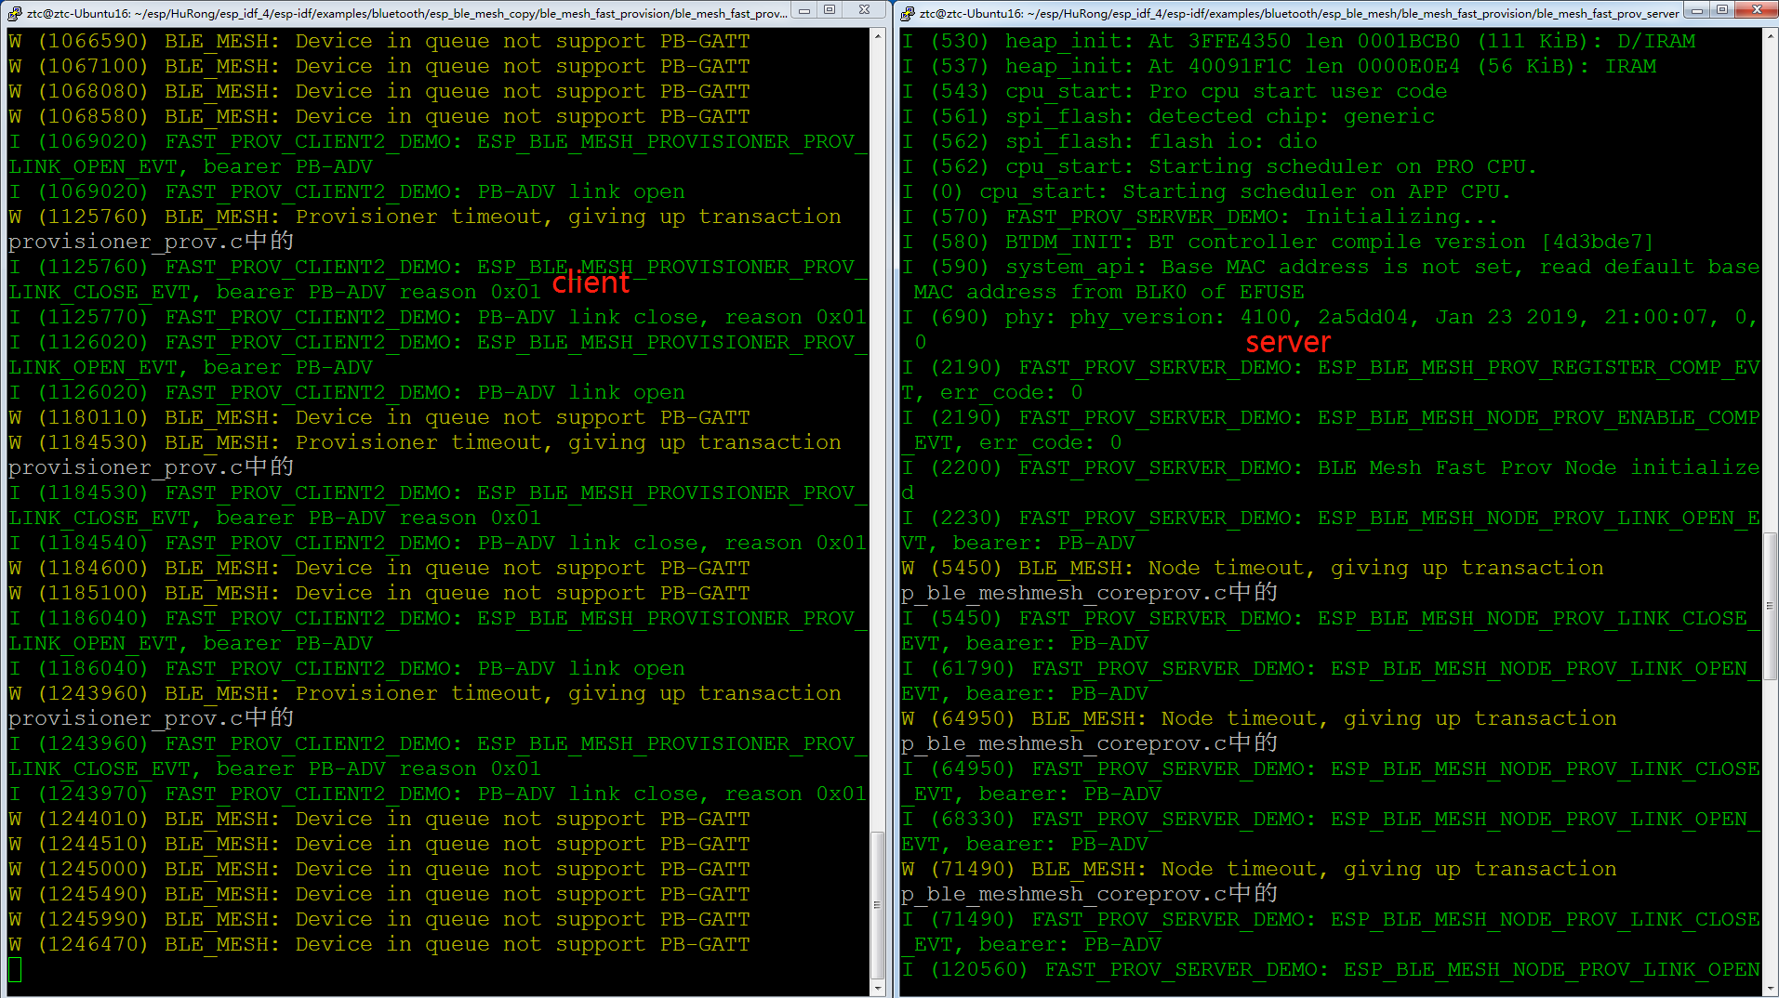Click client log line with timestamp (1245990)

(x=379, y=920)
